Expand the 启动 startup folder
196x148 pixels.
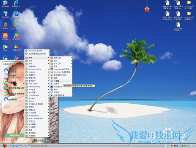(37, 60)
